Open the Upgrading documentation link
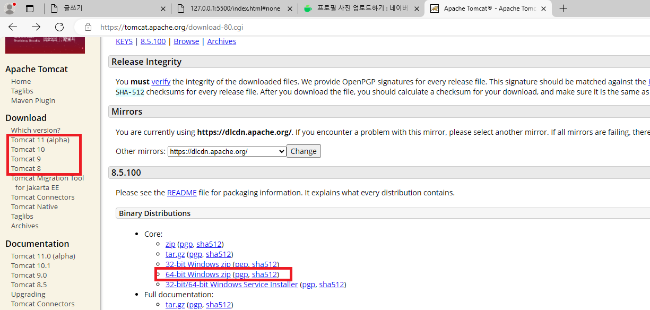The image size is (650, 310). coord(28,294)
